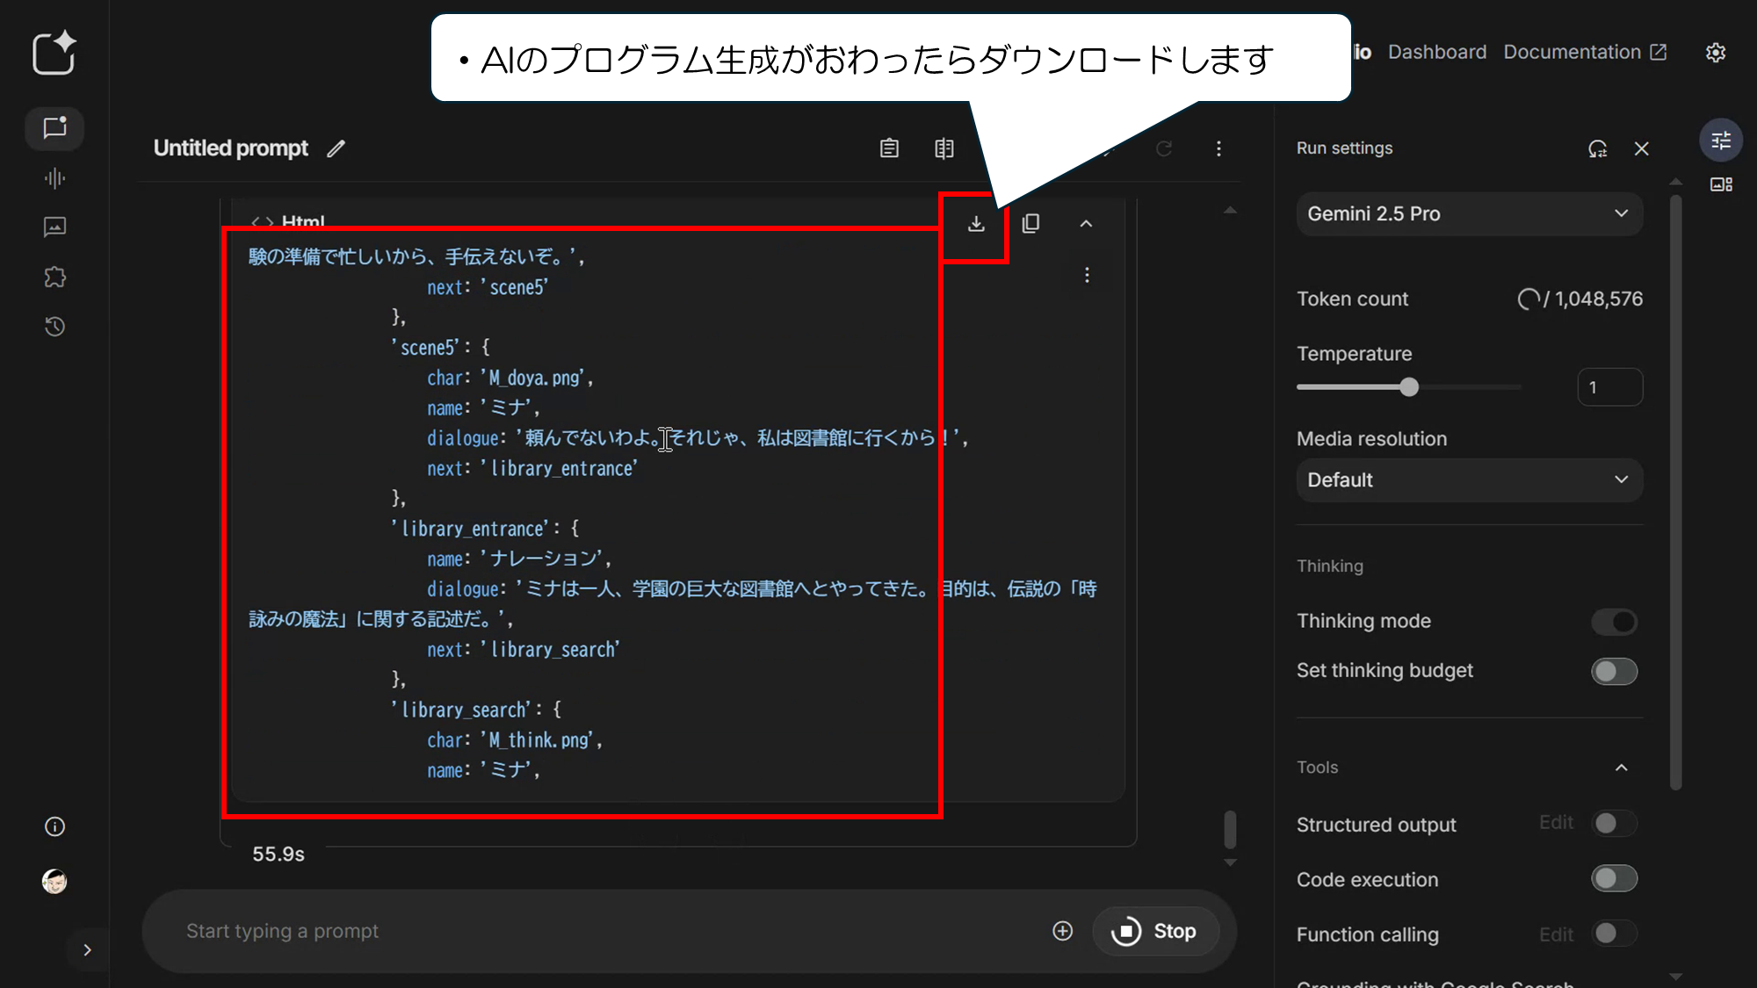The image size is (1757, 988).
Task: Open the Stream audio sidebar icon
Action: tap(54, 178)
